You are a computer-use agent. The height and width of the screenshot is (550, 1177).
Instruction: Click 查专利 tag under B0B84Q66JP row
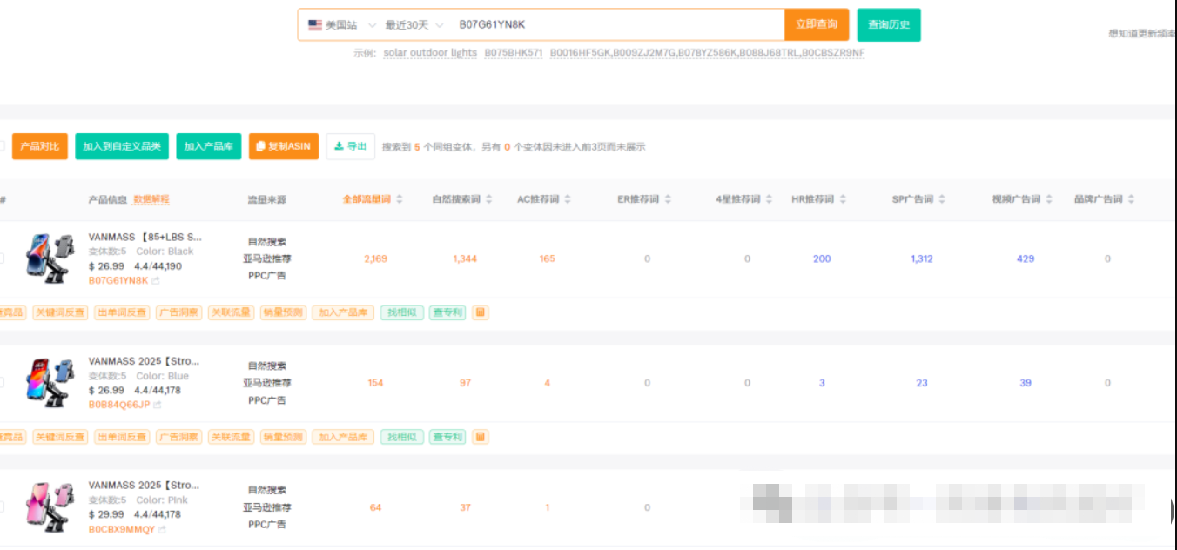click(x=447, y=437)
